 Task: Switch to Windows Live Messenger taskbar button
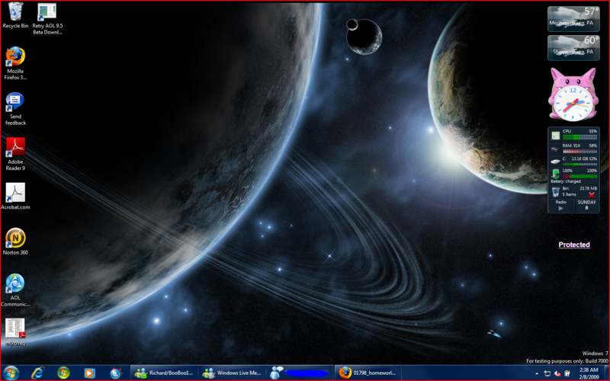[232, 373]
